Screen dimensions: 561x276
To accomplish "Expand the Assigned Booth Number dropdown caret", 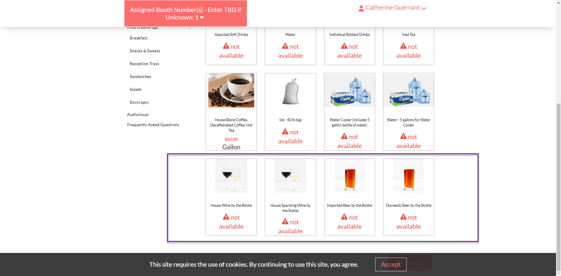I will tap(202, 18).
